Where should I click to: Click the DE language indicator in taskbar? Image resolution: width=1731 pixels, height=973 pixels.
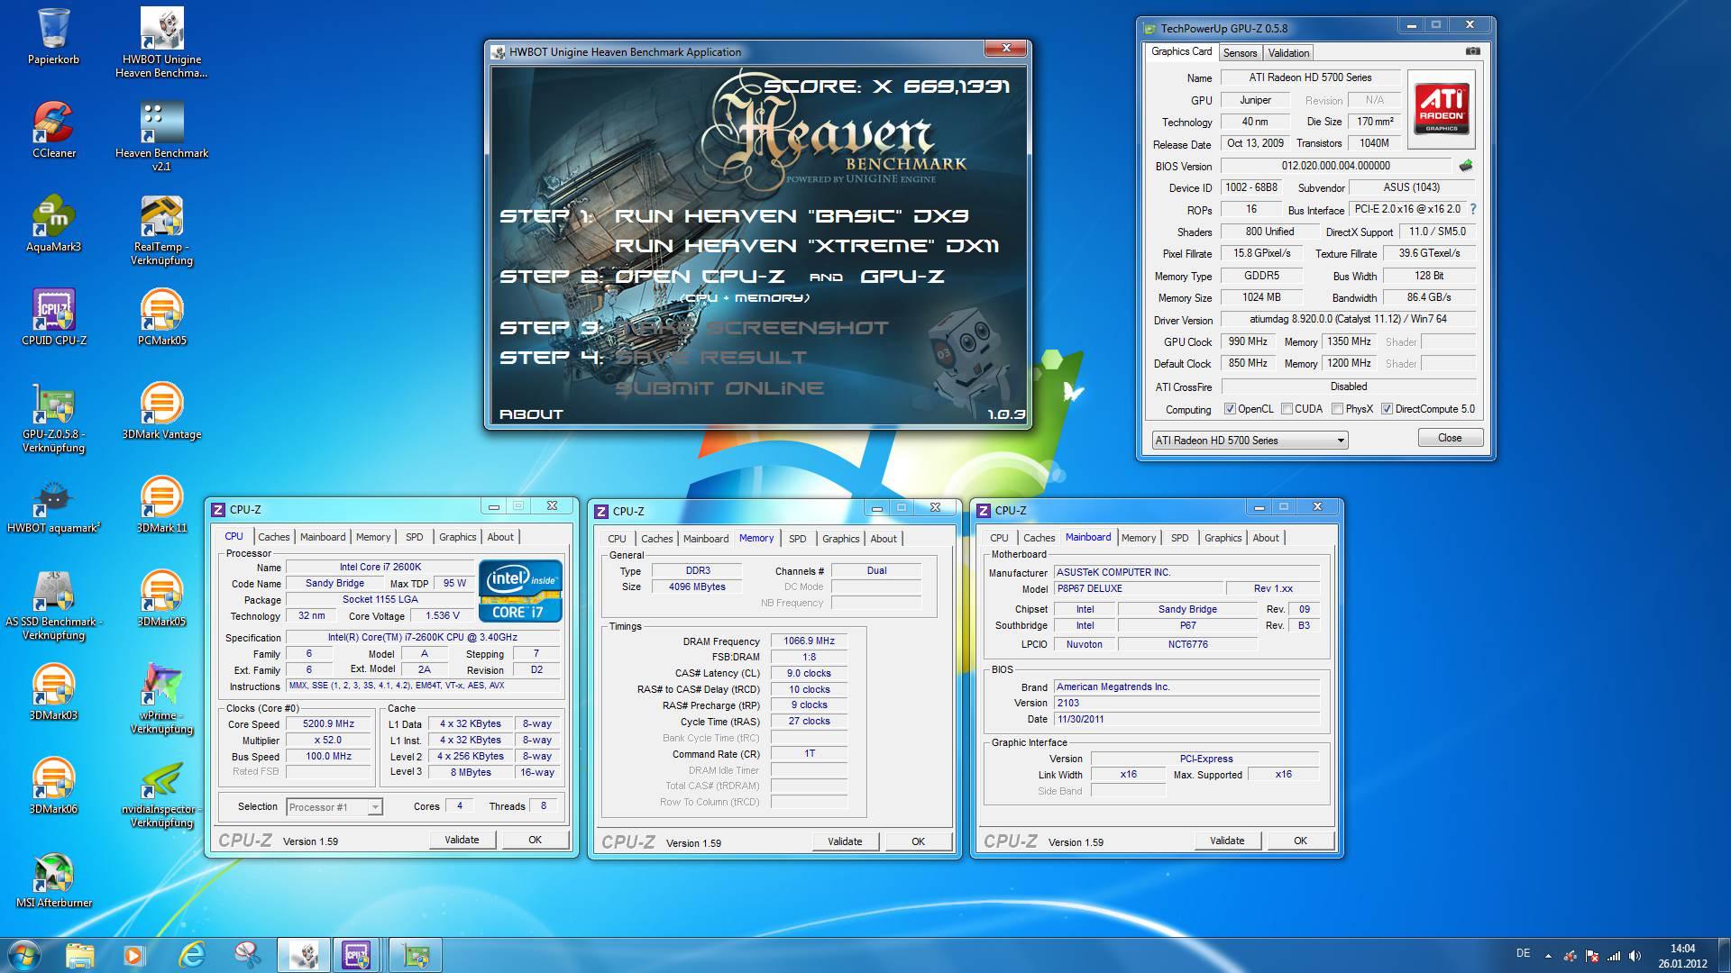tap(1523, 953)
